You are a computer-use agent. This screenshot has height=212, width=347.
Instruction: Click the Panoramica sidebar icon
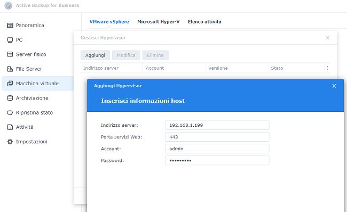pos(10,26)
